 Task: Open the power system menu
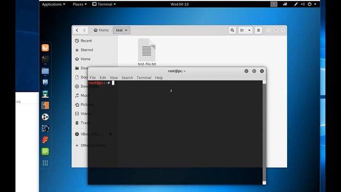312,4
